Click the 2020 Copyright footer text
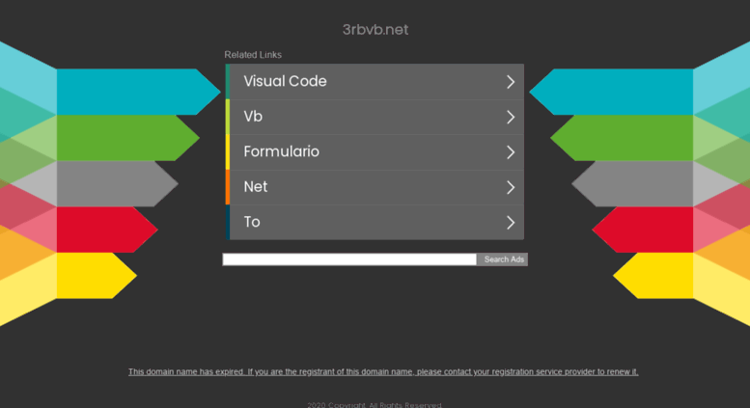The width and height of the screenshot is (750, 408). pyautogui.click(x=375, y=405)
